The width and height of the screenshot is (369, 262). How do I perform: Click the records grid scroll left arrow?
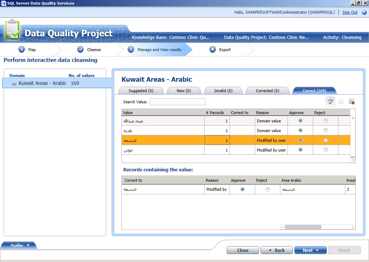tap(283, 227)
